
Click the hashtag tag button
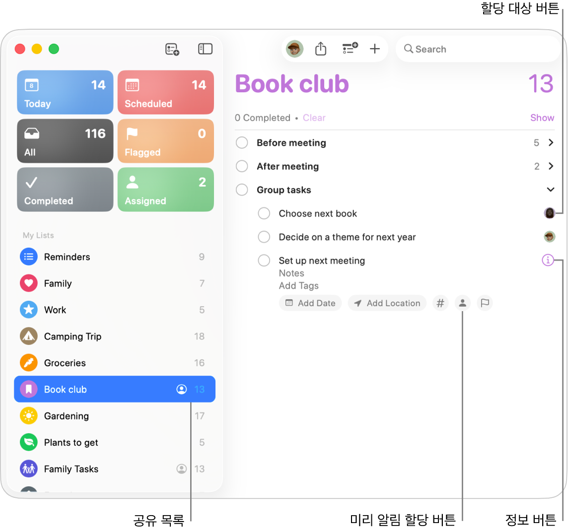point(440,303)
